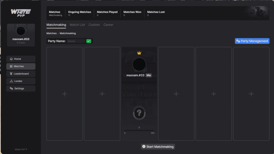The width and height of the screenshot is (274, 154).
Task: Click the Start Matchmaking button
Action: (158, 146)
